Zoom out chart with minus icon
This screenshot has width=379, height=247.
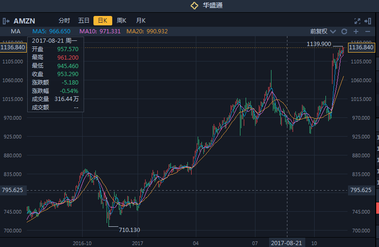tap(368, 31)
